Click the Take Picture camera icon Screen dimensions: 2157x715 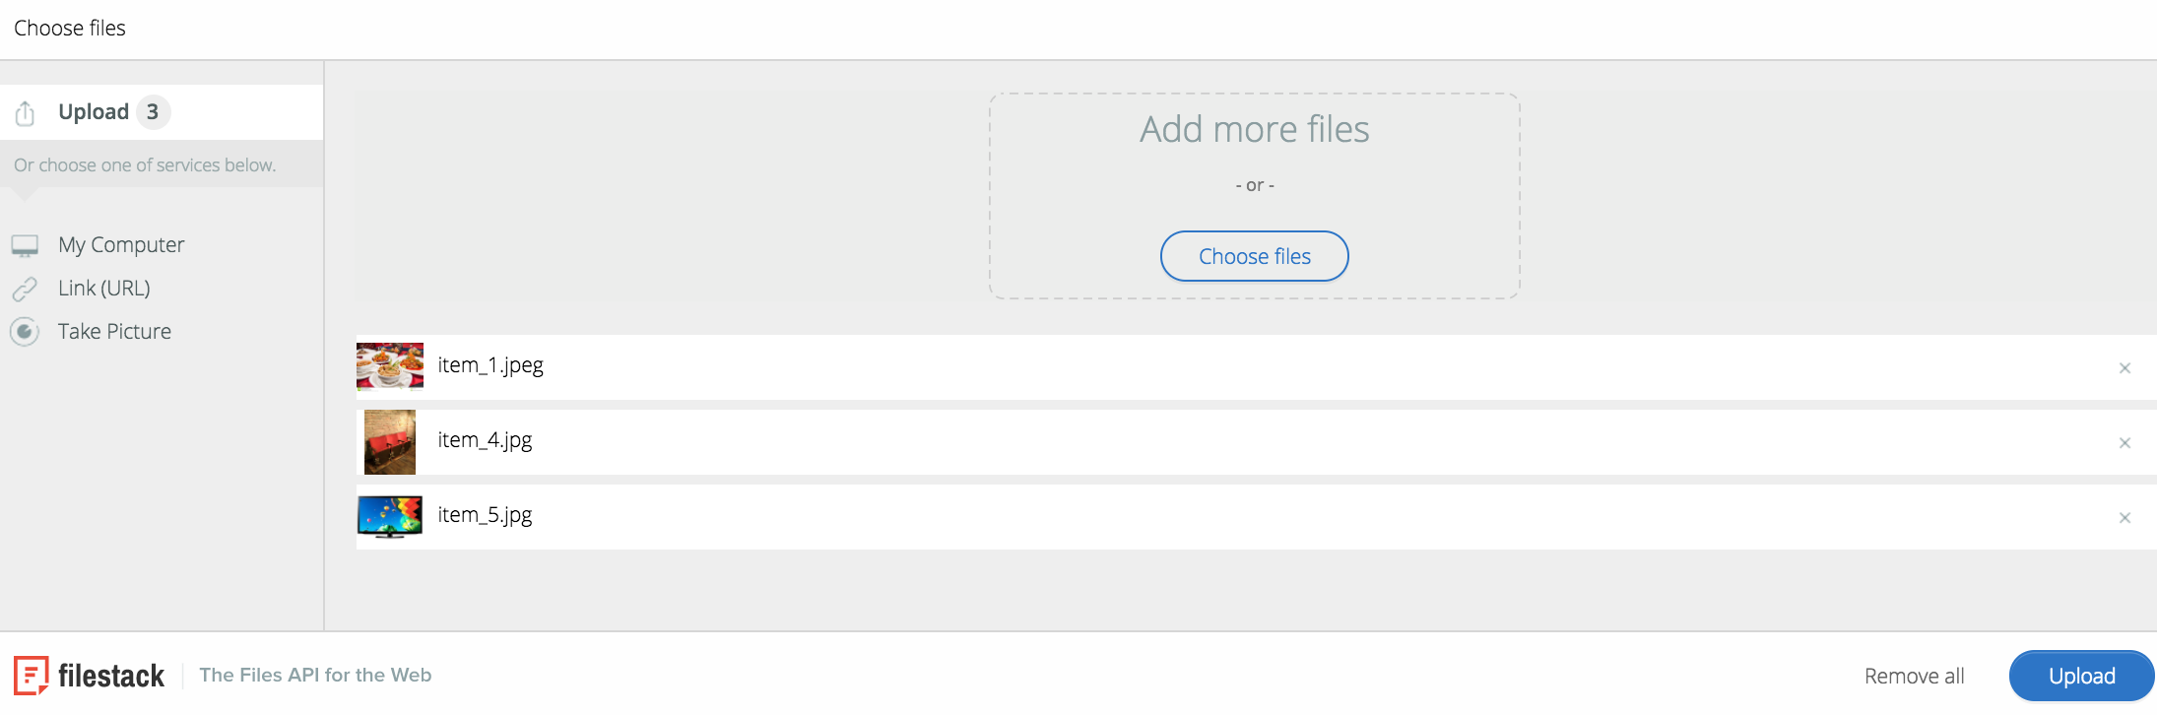point(25,332)
